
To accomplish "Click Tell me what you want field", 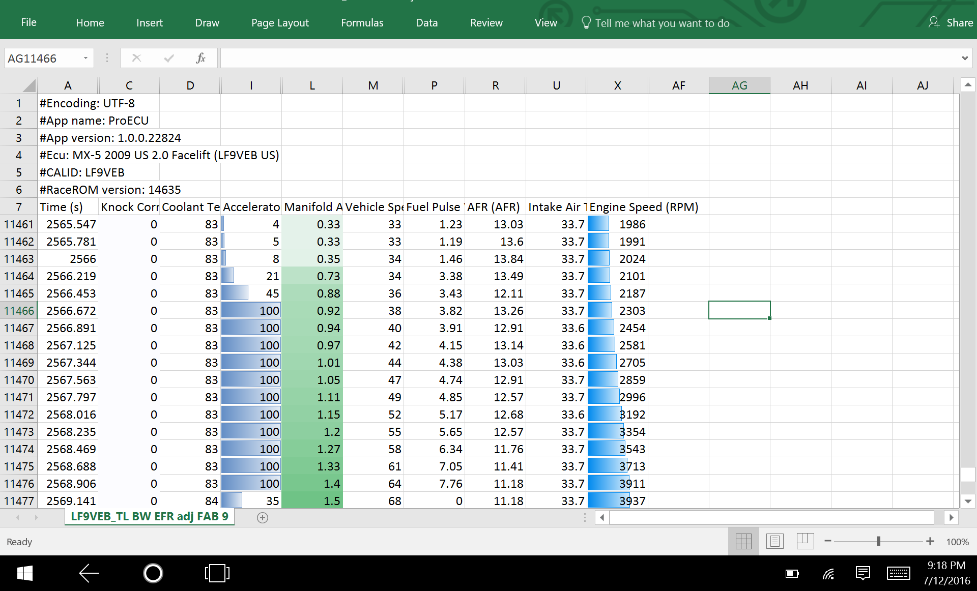I will pos(662,23).
